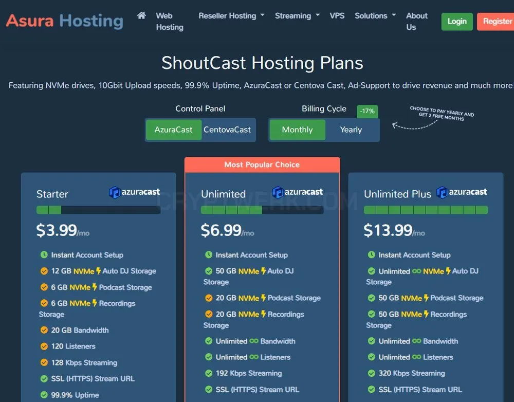Open the About Us page
Screen dimensions: 514x402
[417, 21]
